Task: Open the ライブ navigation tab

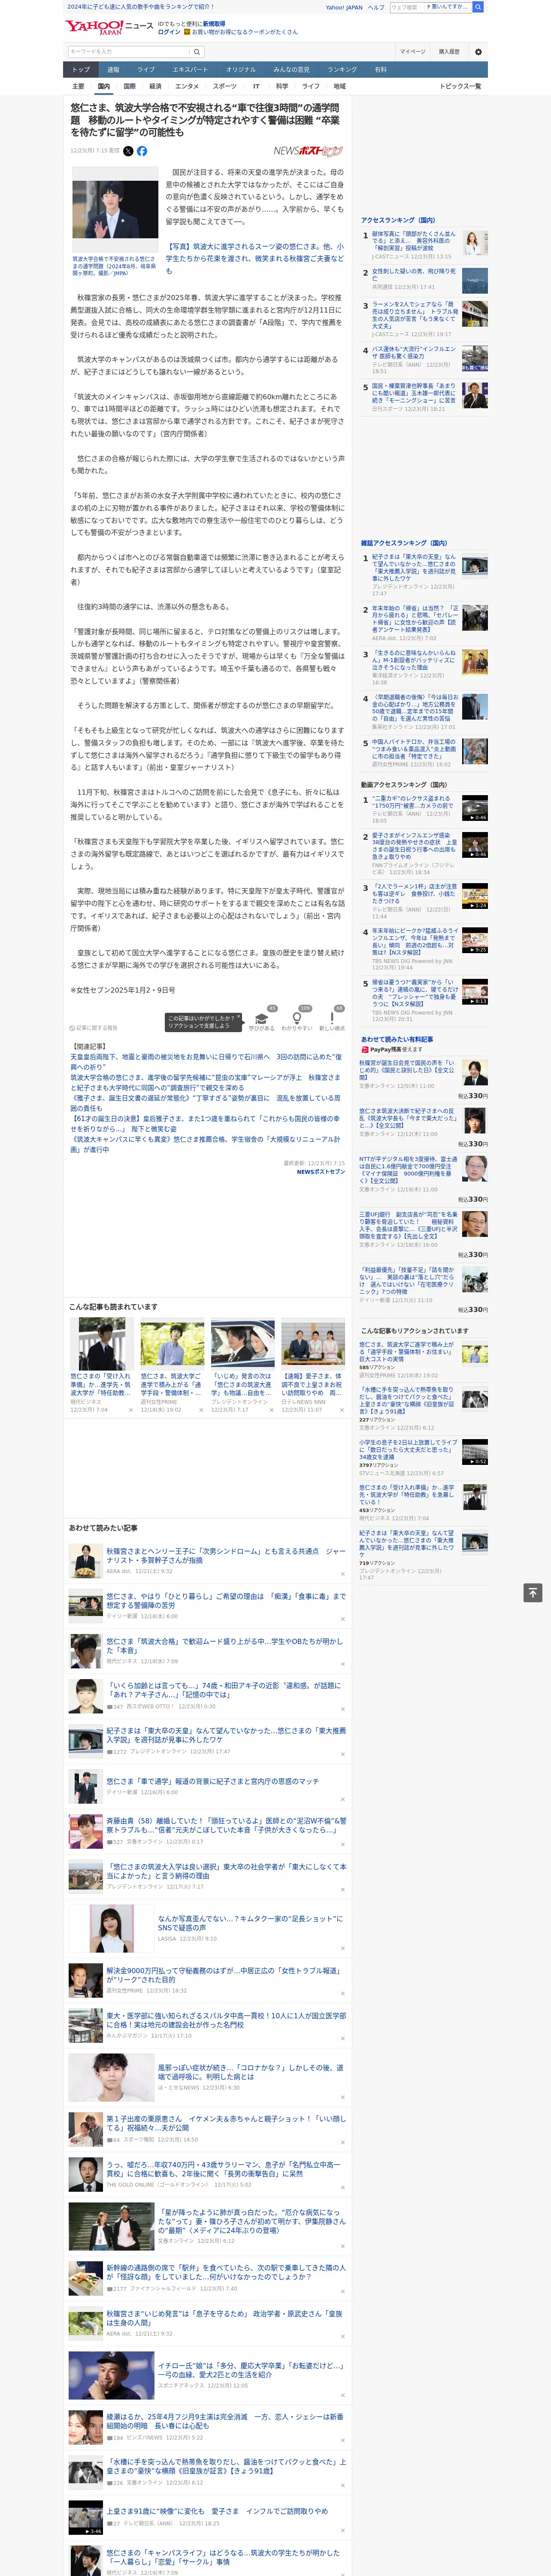Action: (146, 70)
